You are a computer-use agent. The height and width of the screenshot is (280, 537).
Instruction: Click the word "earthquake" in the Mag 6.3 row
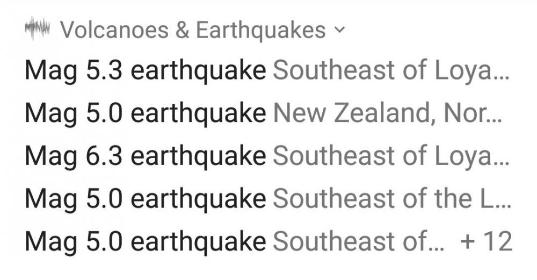(198, 156)
